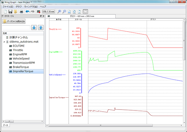Move the channel up with the blue up arrow
Viewport: 187px width, 132px height.
click(x=41, y=28)
